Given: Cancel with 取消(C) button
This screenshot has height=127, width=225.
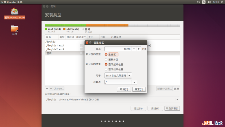Looking at the screenshot, I should click(x=124, y=89).
